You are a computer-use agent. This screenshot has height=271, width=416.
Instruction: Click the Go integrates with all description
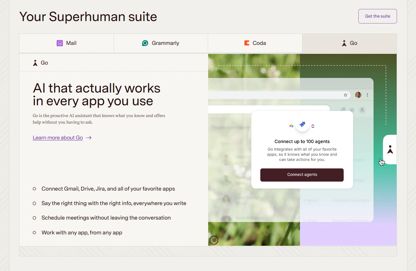click(x=302, y=154)
